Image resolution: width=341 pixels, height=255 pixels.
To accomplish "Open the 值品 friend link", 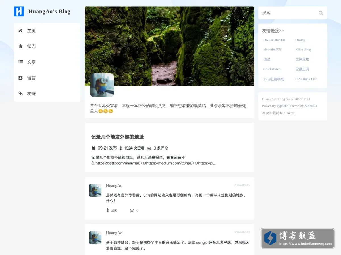I will click(267, 59).
